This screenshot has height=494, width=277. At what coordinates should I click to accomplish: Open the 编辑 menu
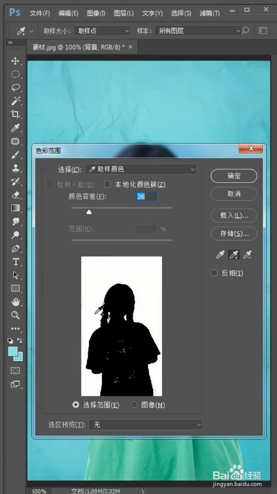point(68,13)
